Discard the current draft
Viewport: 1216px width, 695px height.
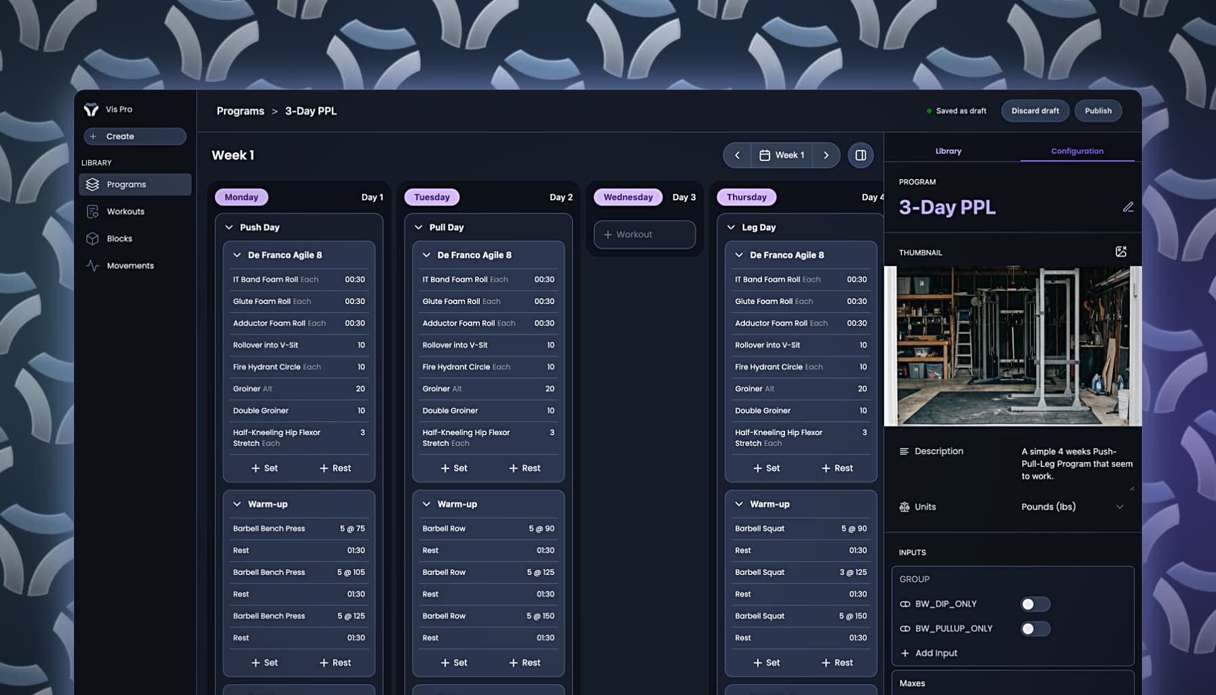click(x=1035, y=111)
